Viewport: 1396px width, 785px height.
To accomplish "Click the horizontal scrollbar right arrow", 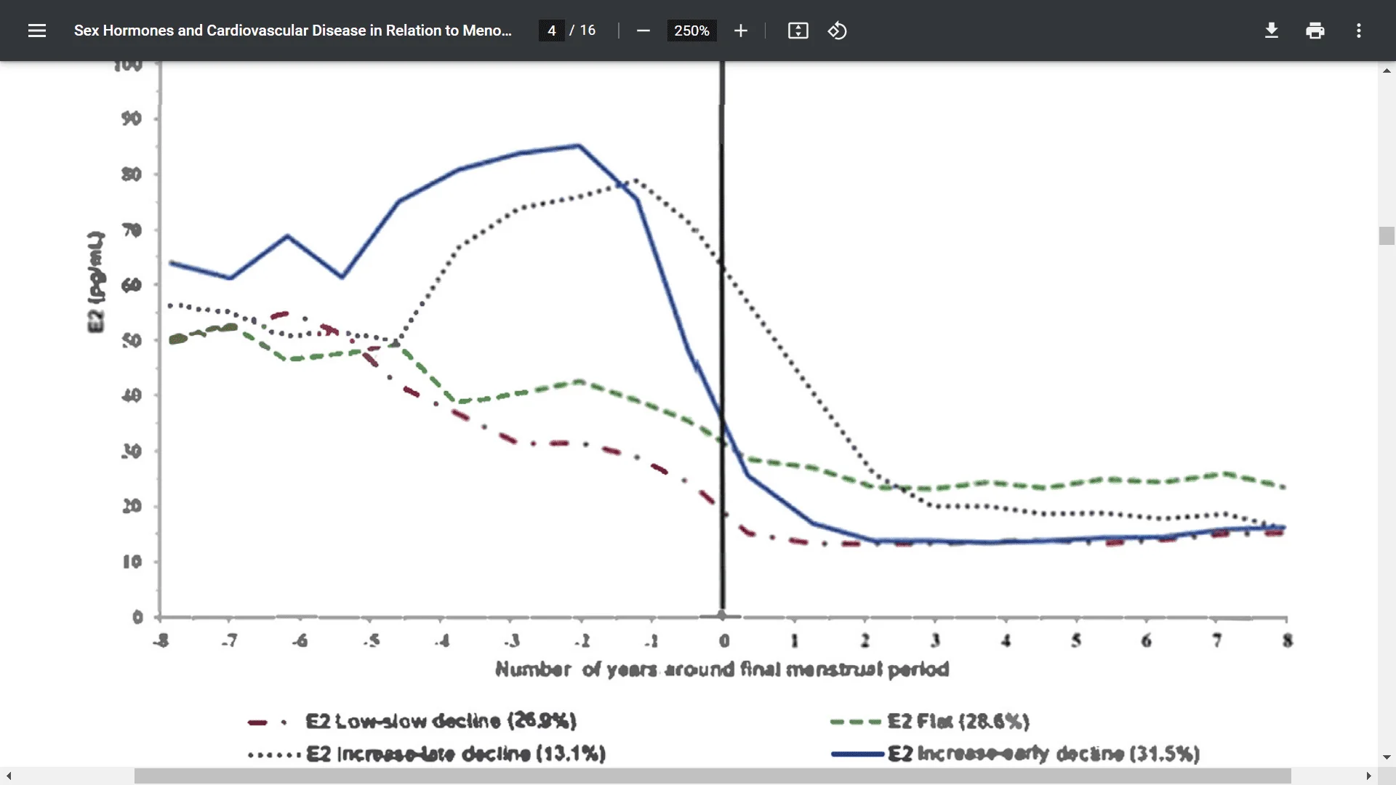I will (1368, 776).
